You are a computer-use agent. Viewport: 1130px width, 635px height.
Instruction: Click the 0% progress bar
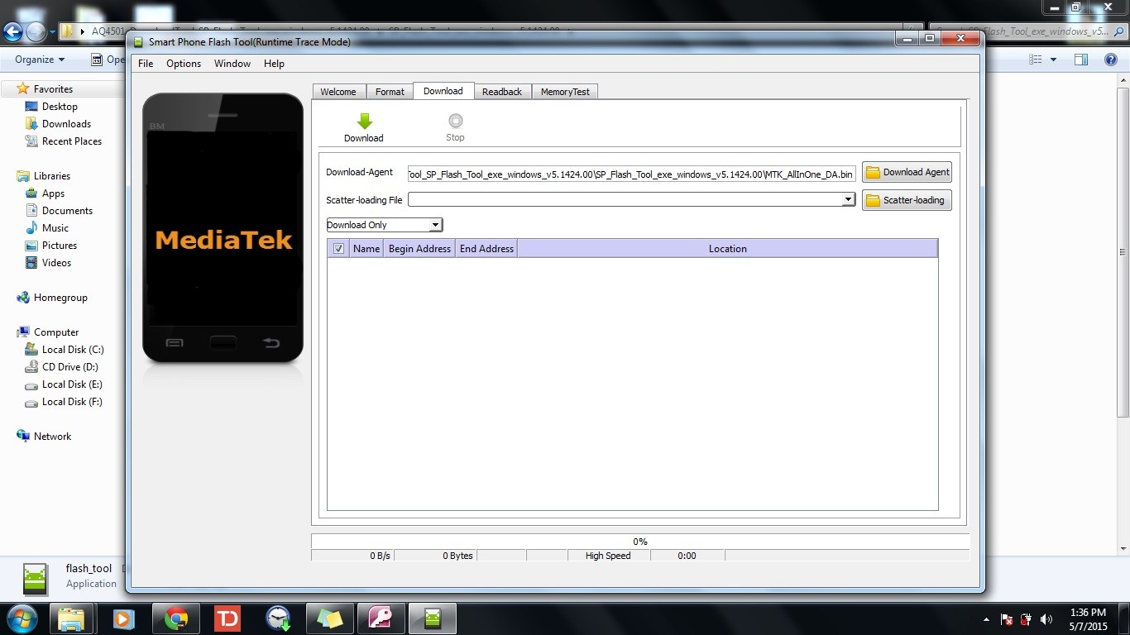coord(640,542)
